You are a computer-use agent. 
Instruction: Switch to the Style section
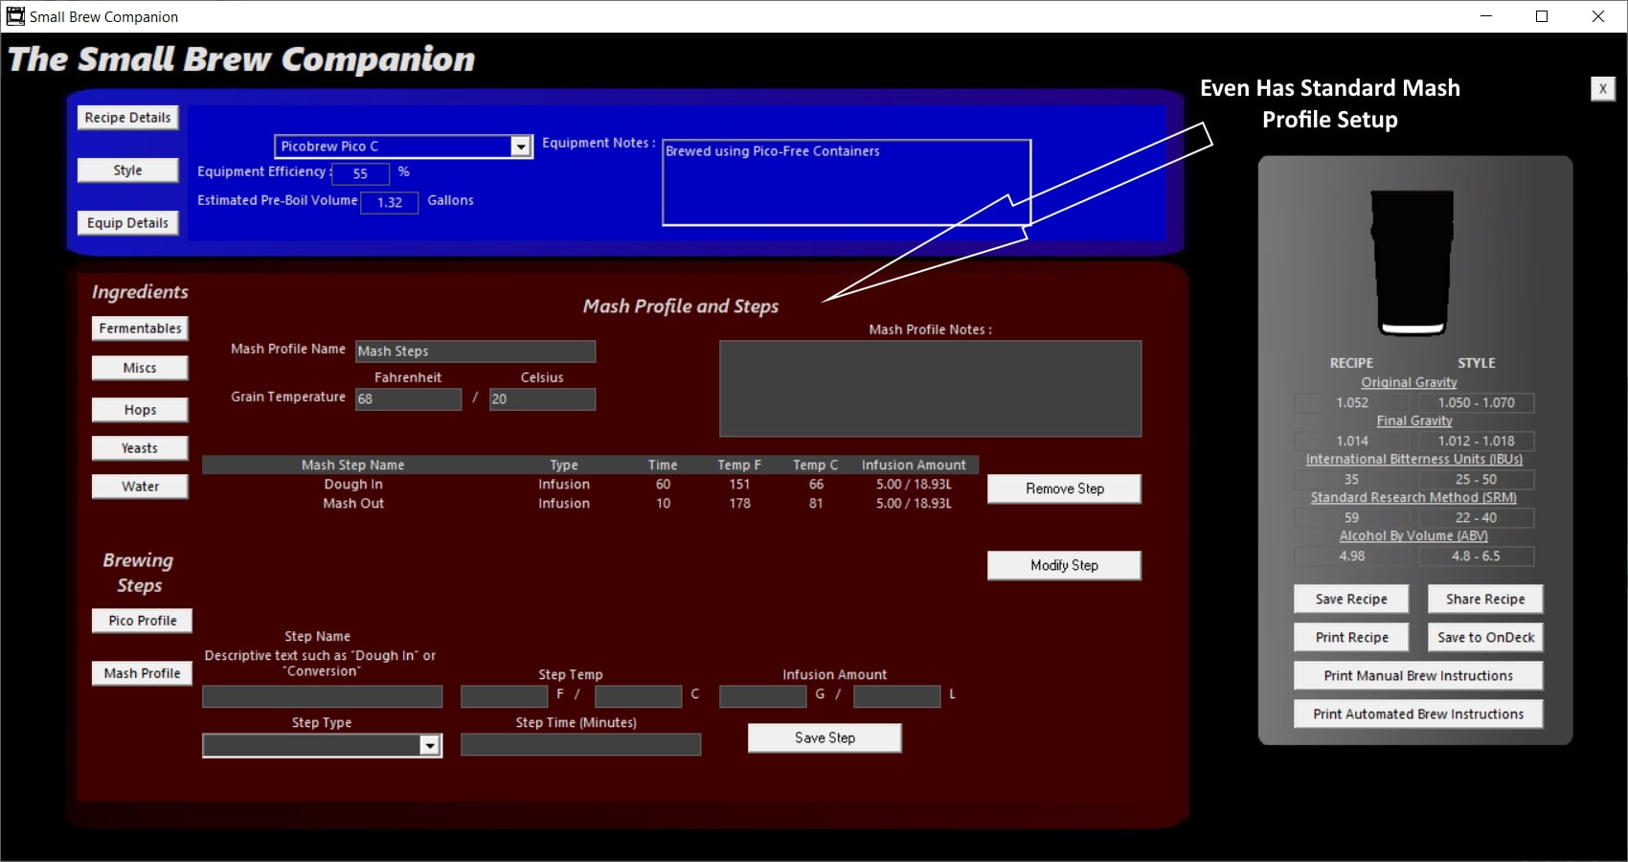pos(127,170)
